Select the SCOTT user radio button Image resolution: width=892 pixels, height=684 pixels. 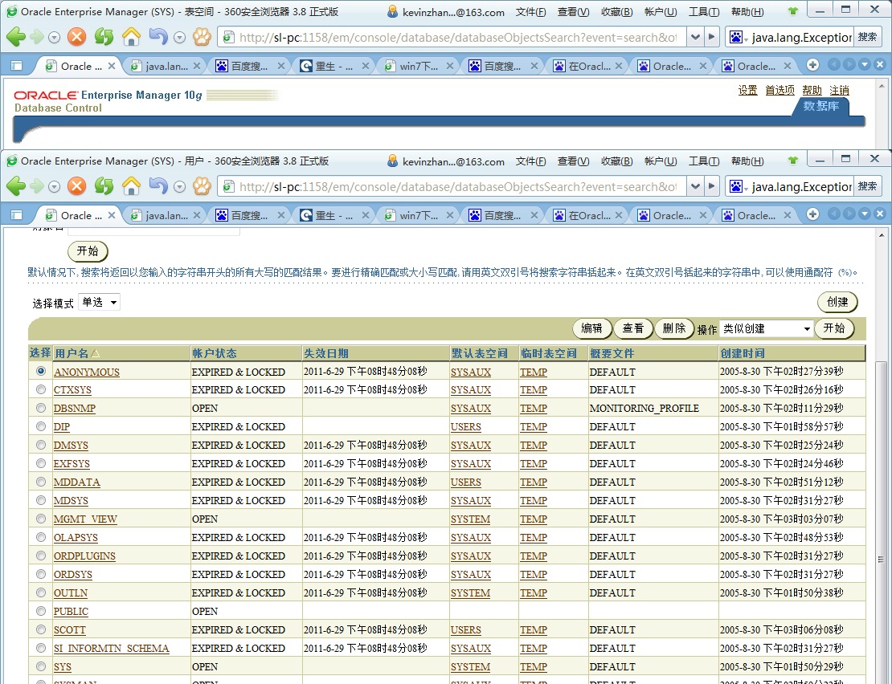coord(41,629)
